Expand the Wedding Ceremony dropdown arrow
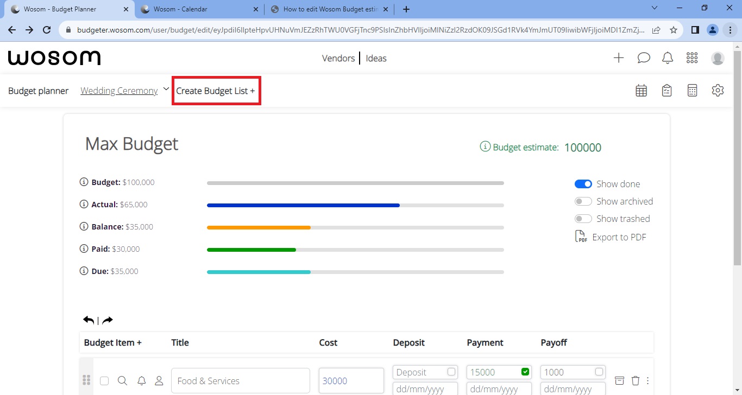The image size is (742, 395). pyautogui.click(x=166, y=90)
